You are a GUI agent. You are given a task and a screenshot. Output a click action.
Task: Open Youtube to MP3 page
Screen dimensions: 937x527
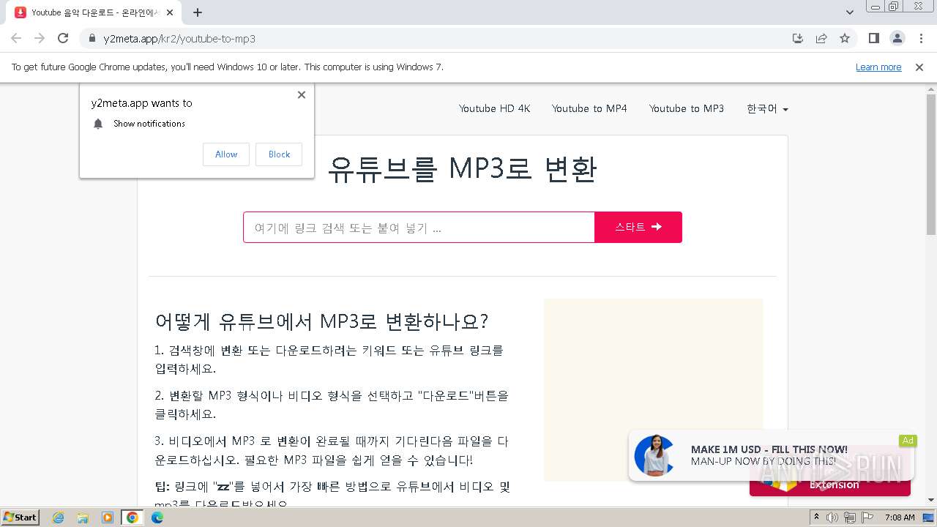pos(686,108)
